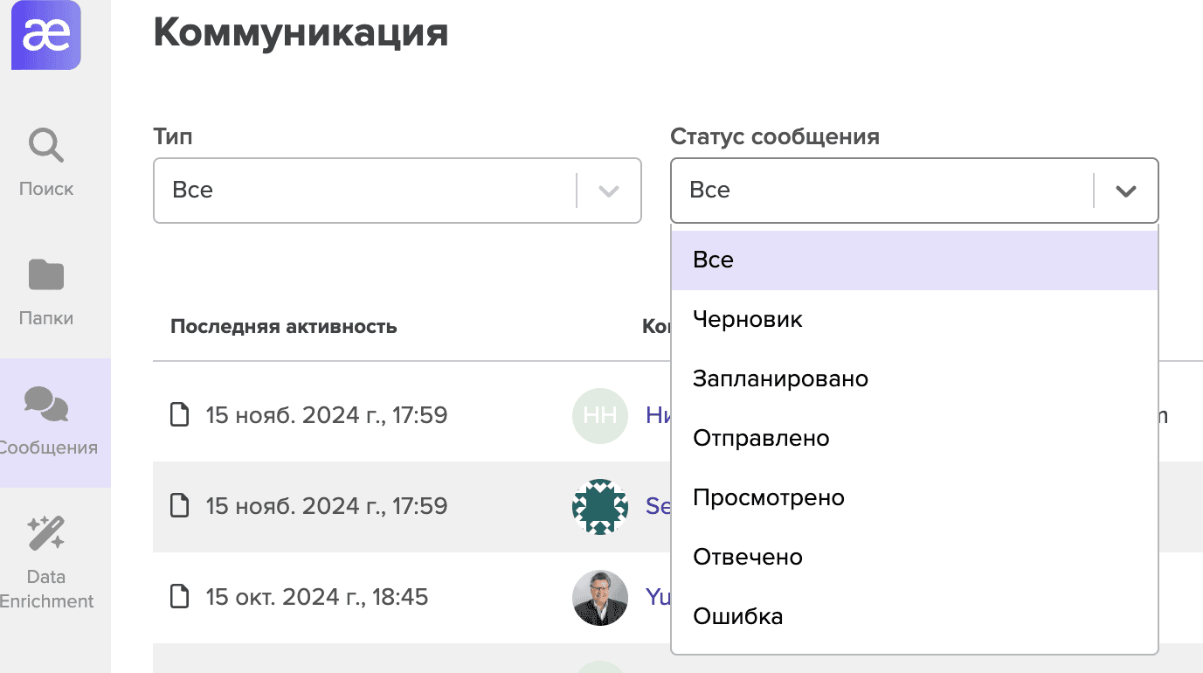Screen dimensions: 1203x673
Task: Select Просмотрено status option
Action: tap(769, 498)
